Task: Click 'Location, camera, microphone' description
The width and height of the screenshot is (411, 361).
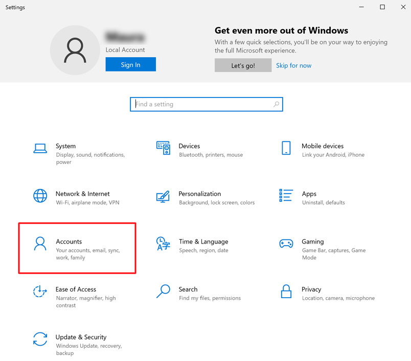Action: [x=338, y=298]
